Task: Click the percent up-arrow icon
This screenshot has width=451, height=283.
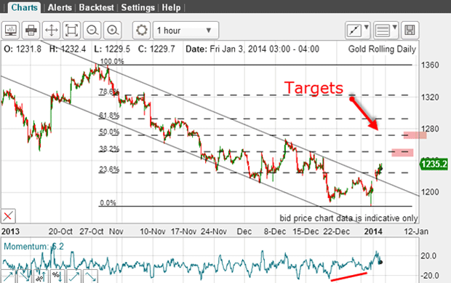Action: (41, 276)
